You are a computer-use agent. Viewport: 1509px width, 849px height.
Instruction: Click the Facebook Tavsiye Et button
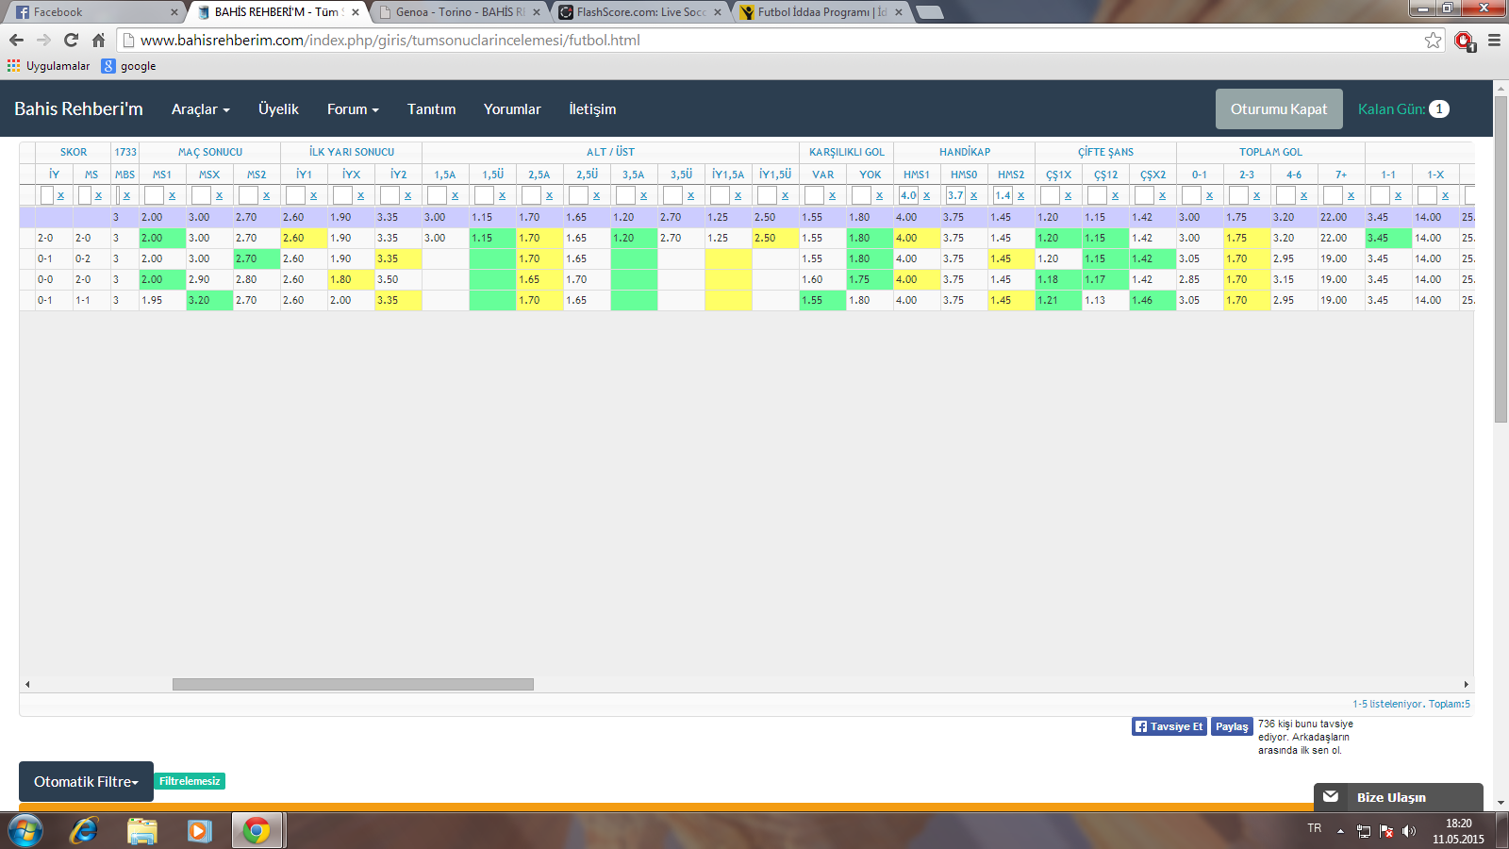coord(1169,726)
